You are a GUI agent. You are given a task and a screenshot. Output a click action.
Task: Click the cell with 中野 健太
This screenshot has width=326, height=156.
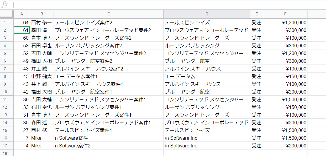(x=42, y=76)
